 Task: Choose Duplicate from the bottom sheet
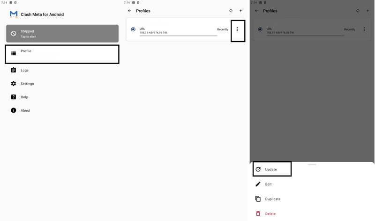coord(272,199)
